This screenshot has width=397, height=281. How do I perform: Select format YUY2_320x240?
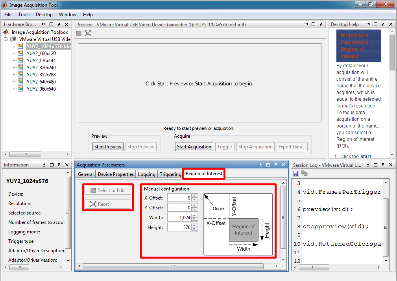point(41,68)
